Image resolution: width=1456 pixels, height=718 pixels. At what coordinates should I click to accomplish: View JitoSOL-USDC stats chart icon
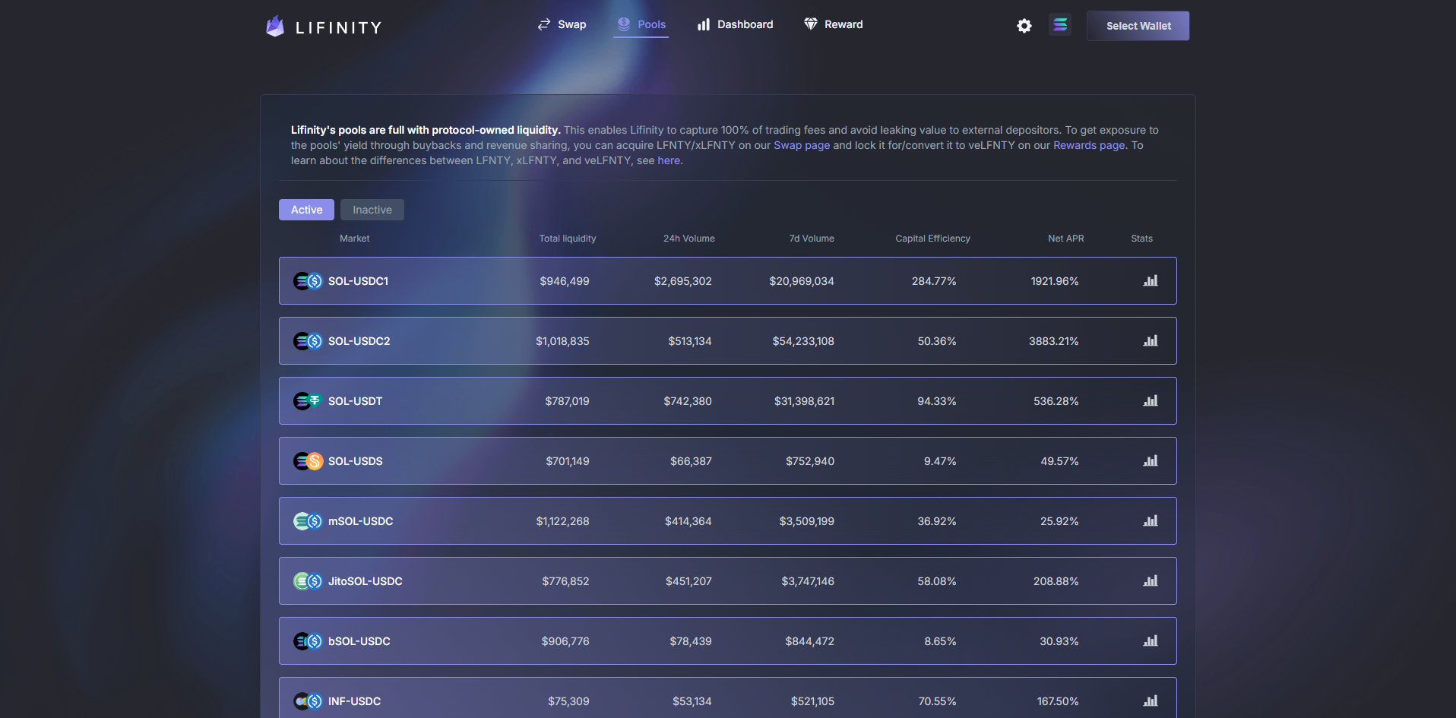click(x=1150, y=581)
